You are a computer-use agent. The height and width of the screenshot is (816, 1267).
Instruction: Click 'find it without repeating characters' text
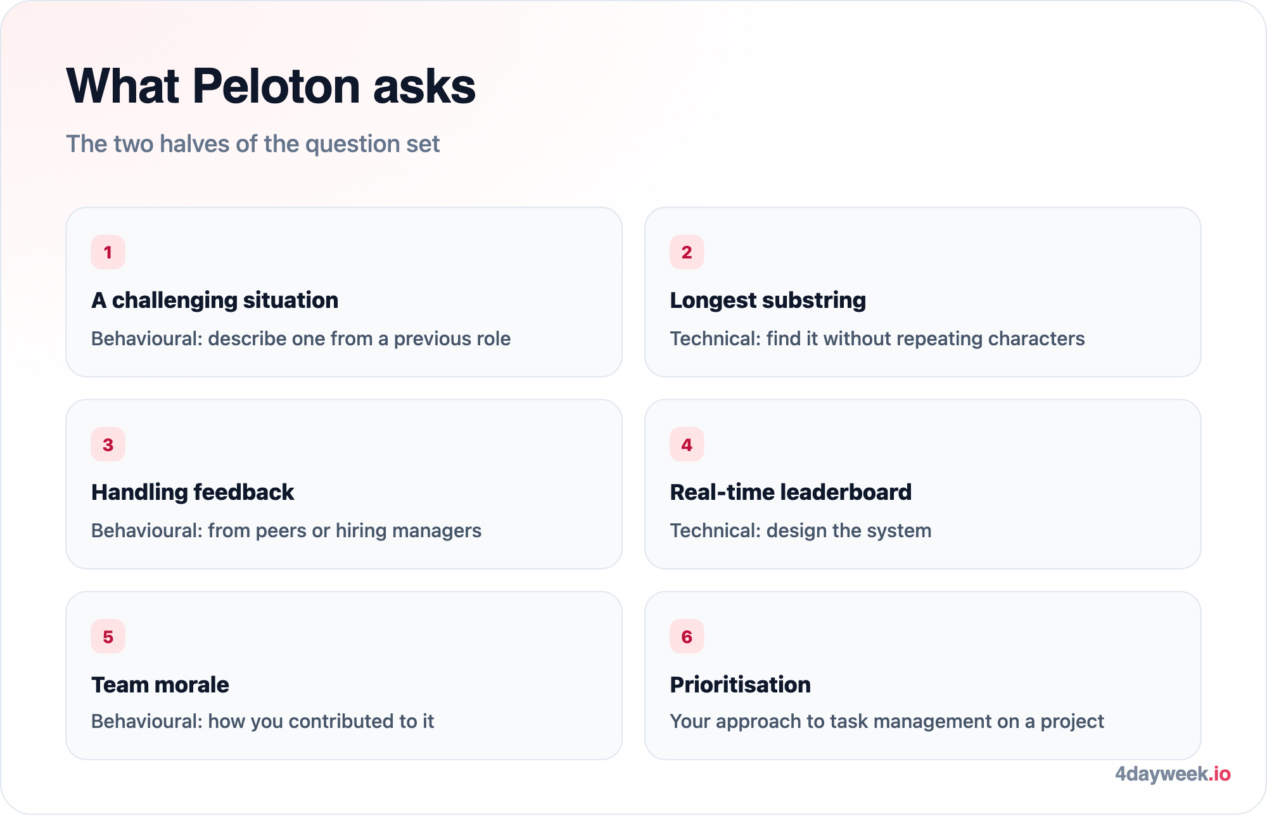[926, 339]
